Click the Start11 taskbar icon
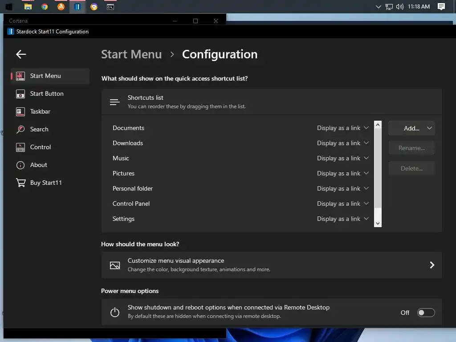The height and width of the screenshot is (342, 456). click(77, 7)
